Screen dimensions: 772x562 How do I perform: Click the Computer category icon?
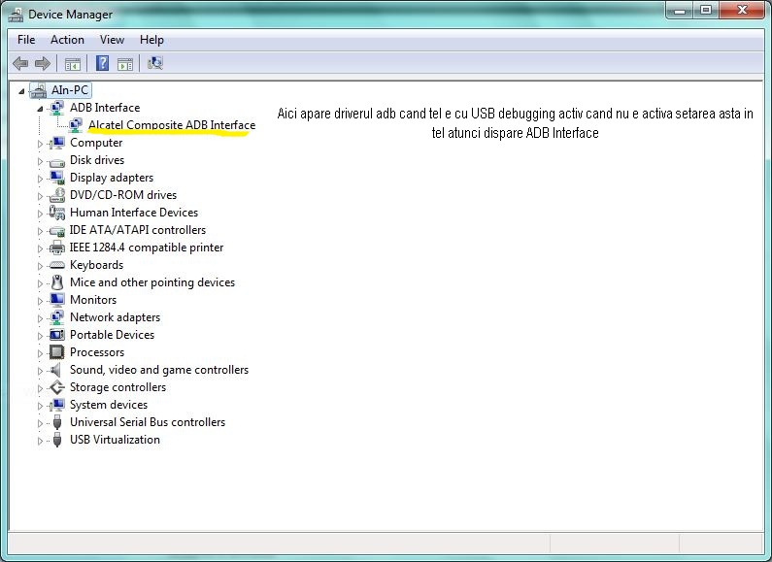pos(57,143)
